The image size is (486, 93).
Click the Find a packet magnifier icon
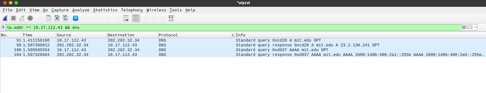click(76, 18)
